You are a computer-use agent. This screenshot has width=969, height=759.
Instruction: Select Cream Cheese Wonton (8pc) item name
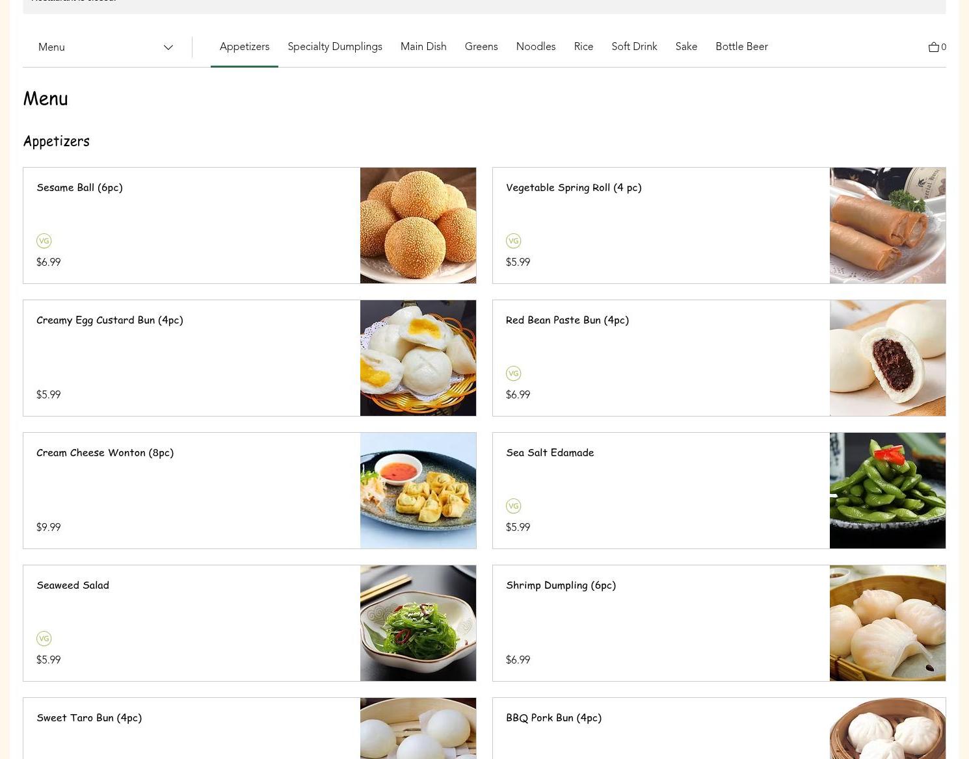(x=105, y=452)
